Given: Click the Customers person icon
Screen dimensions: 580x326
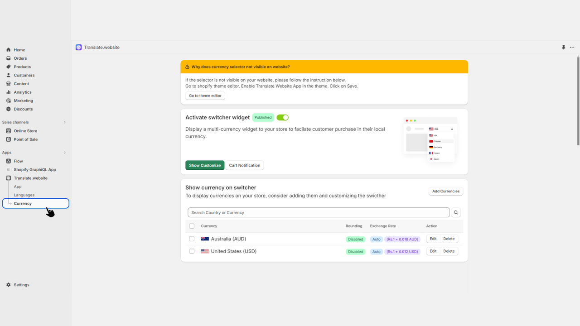Looking at the screenshot, I should [x=9, y=75].
